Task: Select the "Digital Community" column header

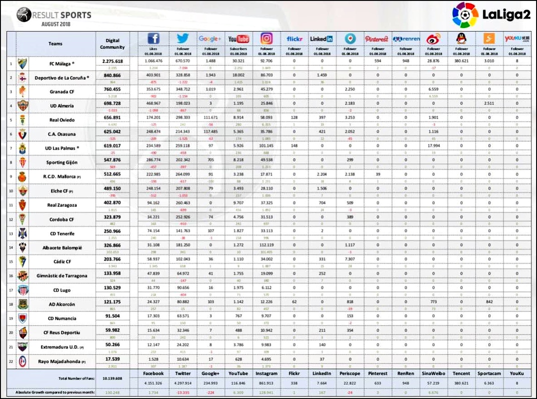Action: pos(113,44)
